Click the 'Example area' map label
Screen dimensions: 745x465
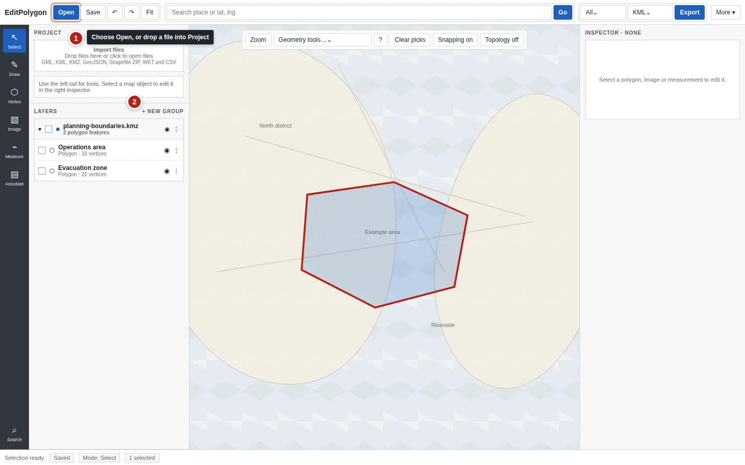tap(382, 232)
